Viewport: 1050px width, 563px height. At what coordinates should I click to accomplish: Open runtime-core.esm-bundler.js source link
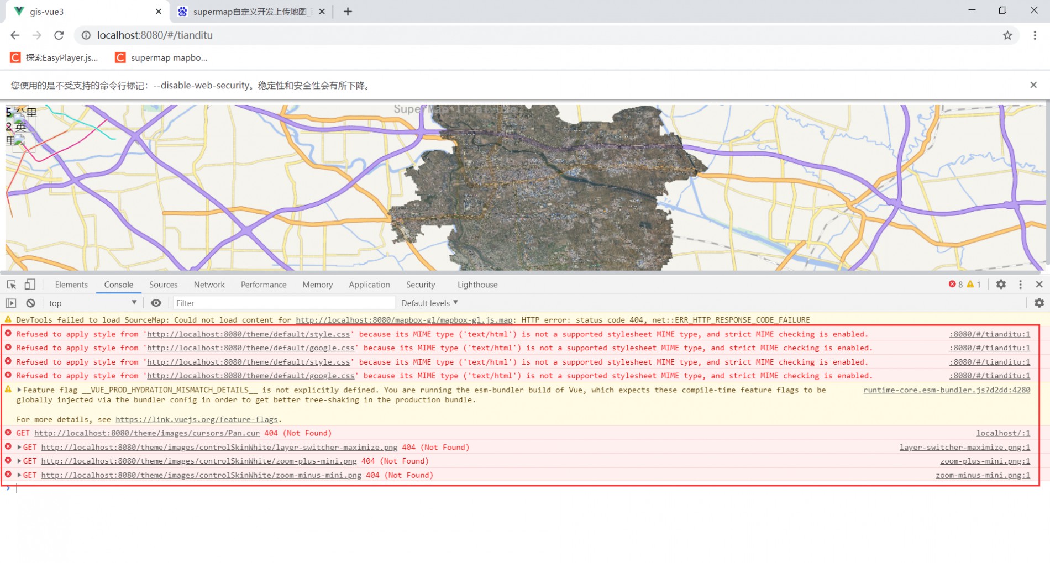point(947,390)
